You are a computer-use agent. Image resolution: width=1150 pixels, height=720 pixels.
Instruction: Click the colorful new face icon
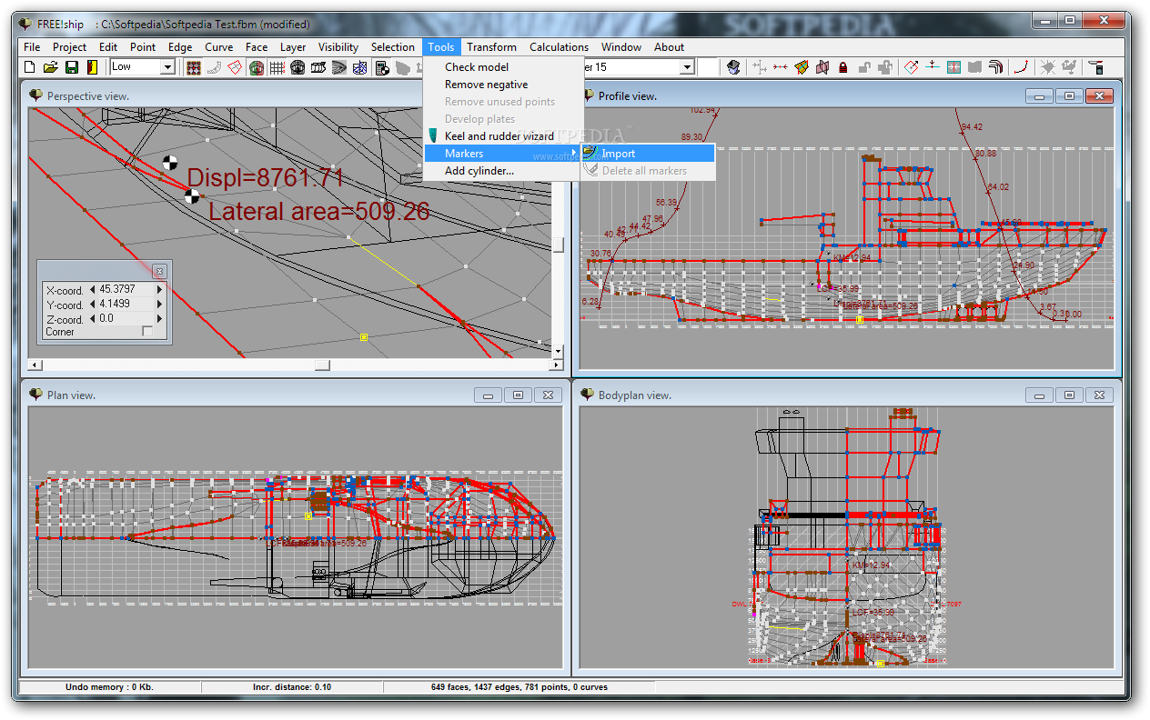pos(802,67)
